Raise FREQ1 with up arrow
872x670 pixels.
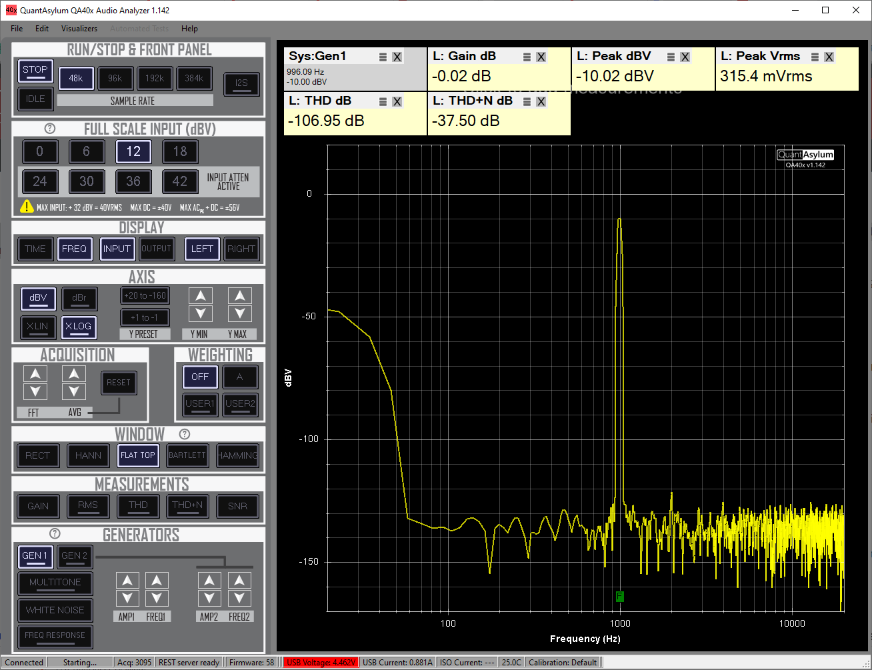pos(157,580)
